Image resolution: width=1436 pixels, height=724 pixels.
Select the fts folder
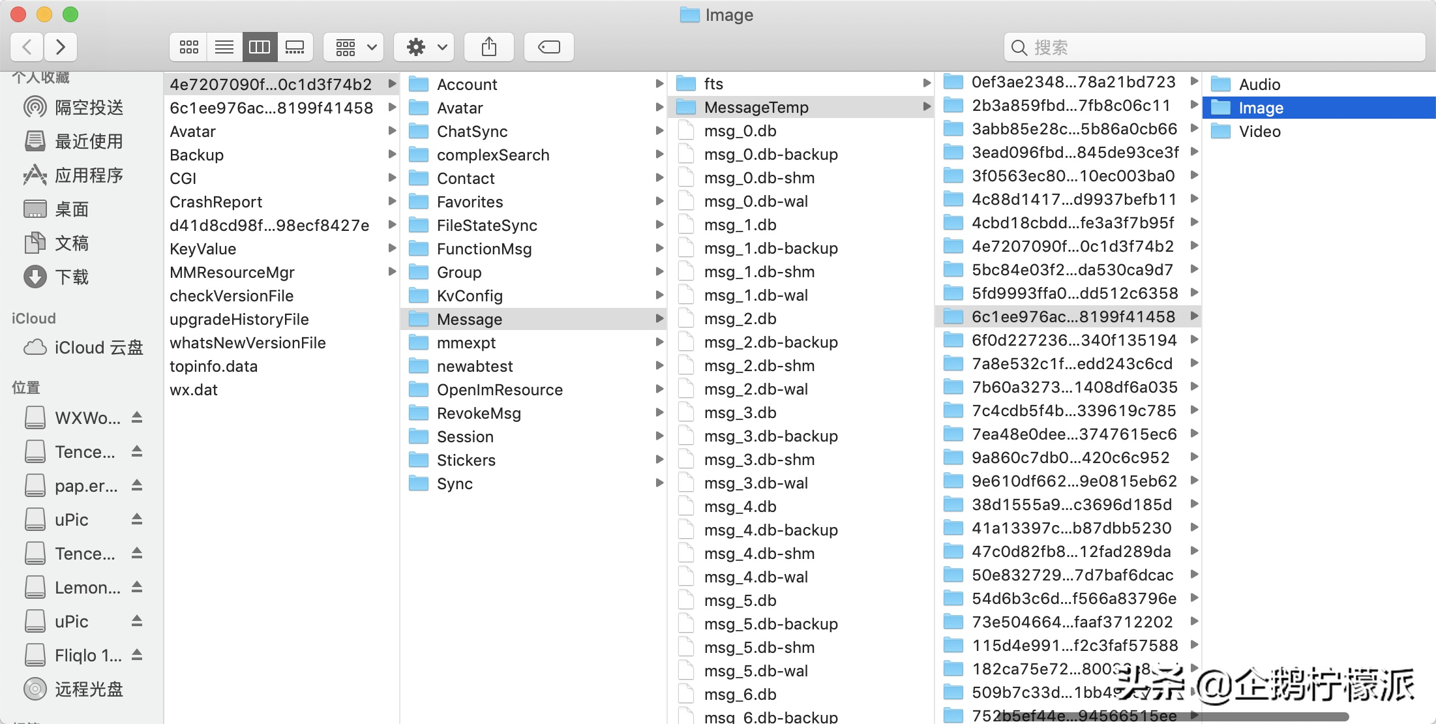801,83
